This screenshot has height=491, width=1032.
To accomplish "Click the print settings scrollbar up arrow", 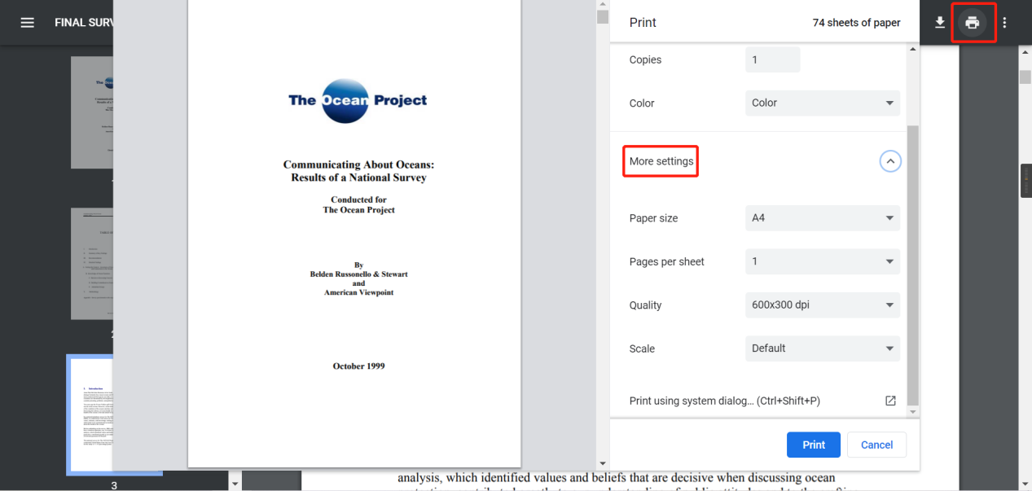I will (913, 50).
